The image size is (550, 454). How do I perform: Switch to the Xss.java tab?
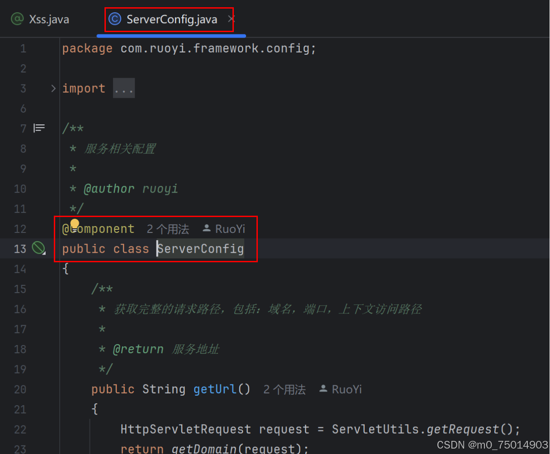click(49, 19)
